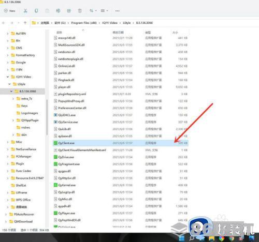Sort by the date modified column header

coord(118,33)
